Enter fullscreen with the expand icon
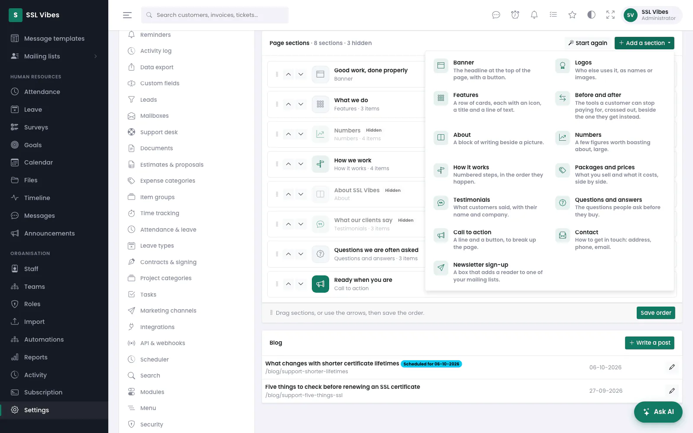This screenshot has height=433, width=693. tap(610, 15)
